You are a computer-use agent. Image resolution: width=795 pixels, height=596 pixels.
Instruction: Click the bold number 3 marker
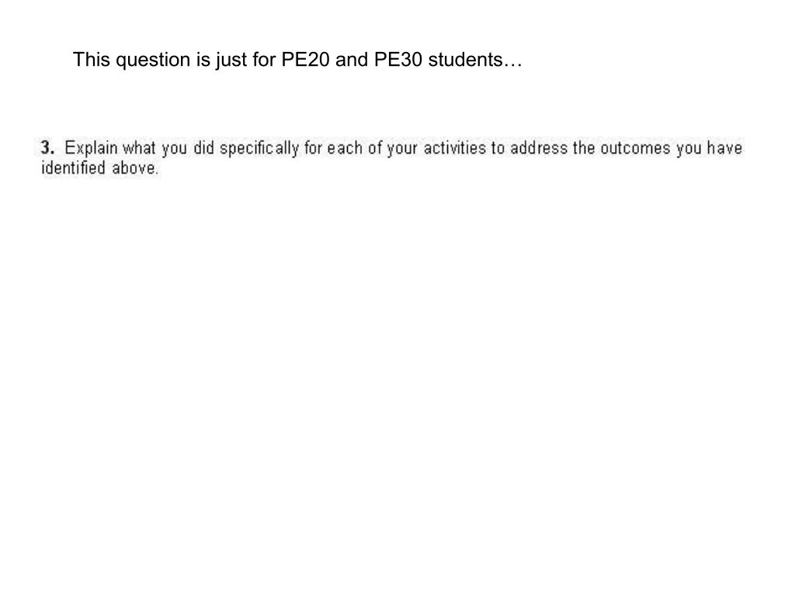pyautogui.click(x=47, y=148)
